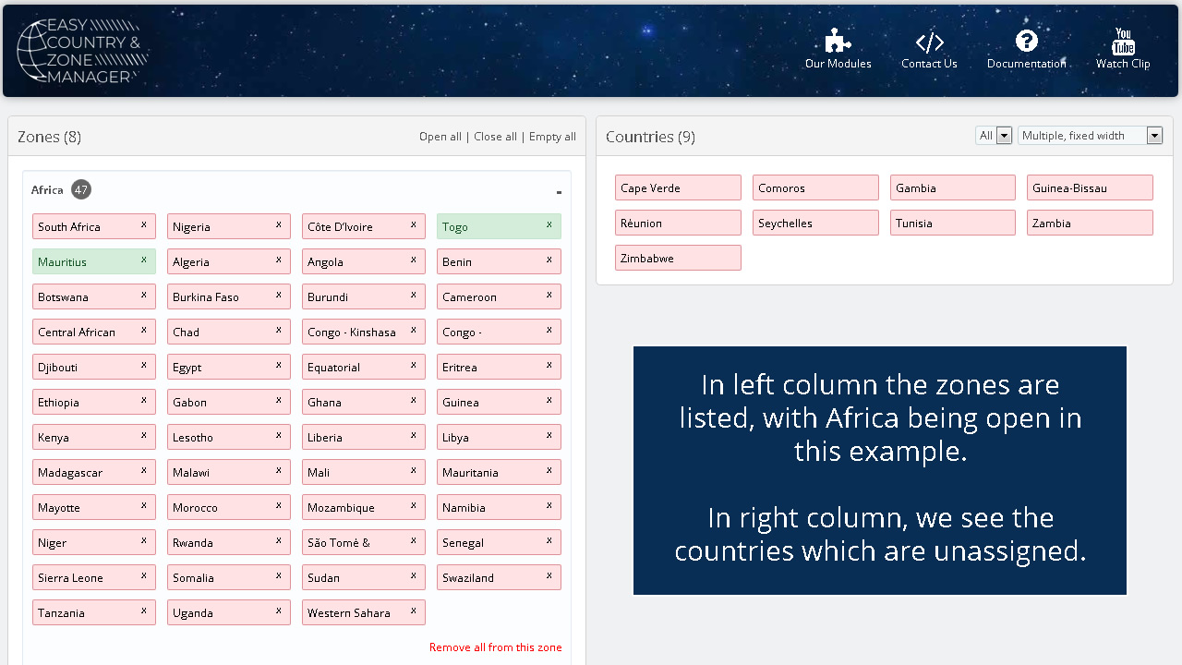Open the Multiple, fixed width dropdown
The height and width of the screenshot is (665, 1182).
(x=1090, y=136)
